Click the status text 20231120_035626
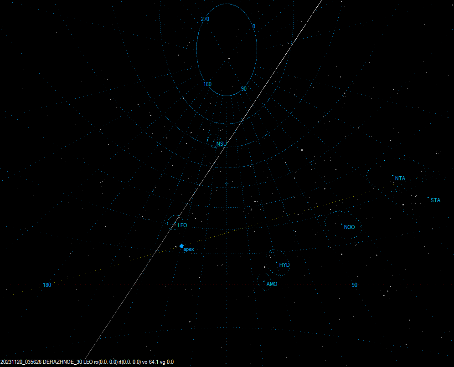This screenshot has height=367, width=454. (21, 362)
